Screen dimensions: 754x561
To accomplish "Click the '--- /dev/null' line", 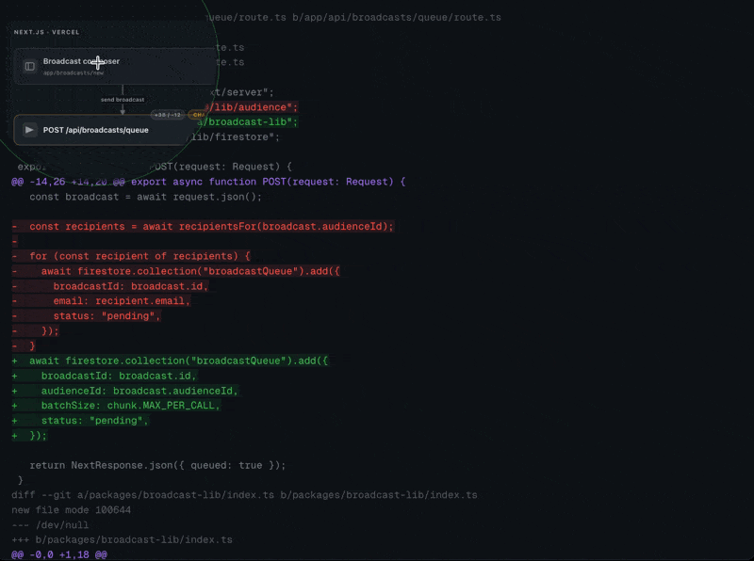I will pos(50,524).
